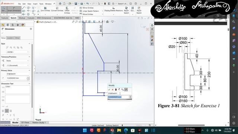Open the Edit menu
Viewport: 238px width, 134px height.
pyautogui.click(x=24, y=4)
